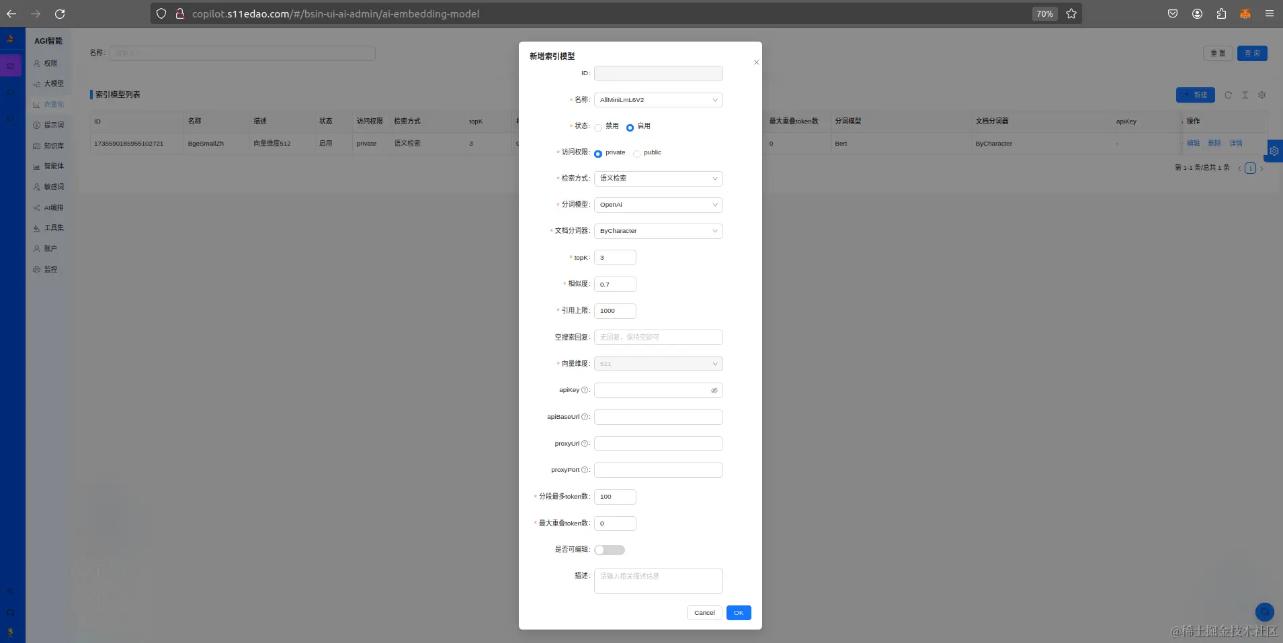Go back in browser history
This screenshot has height=643, width=1283.
click(11, 13)
